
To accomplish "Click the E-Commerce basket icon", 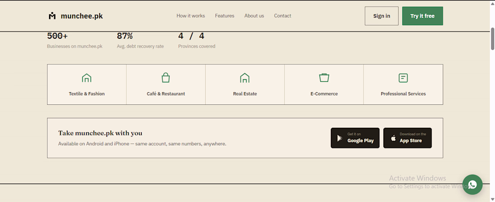I will [324, 78].
